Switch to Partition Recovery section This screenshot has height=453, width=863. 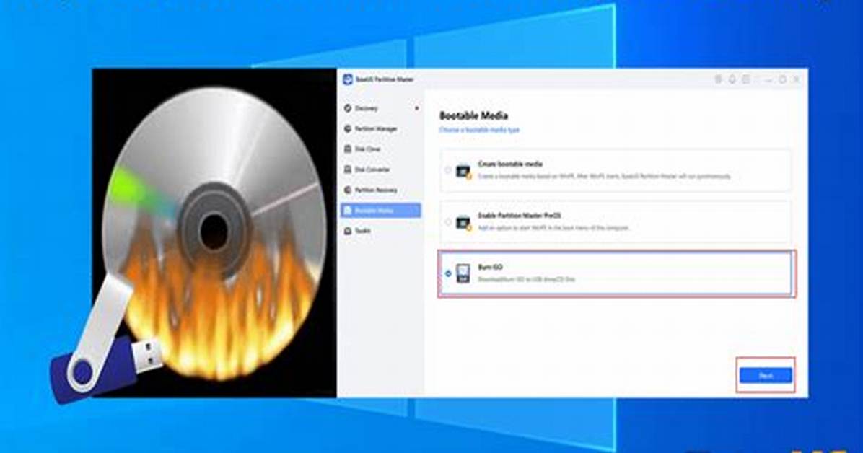(x=370, y=190)
